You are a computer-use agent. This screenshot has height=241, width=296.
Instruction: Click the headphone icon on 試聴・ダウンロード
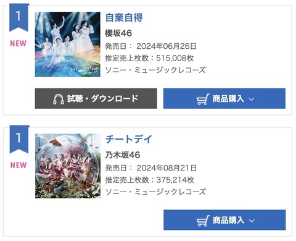(59, 99)
